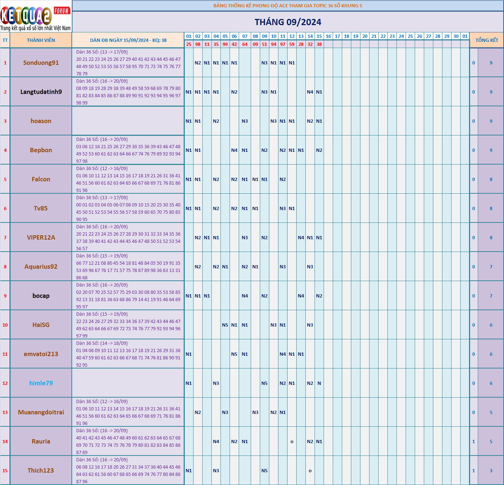Select the THÀNH VIÊN column header
The image size is (504, 485).
click(x=41, y=40)
